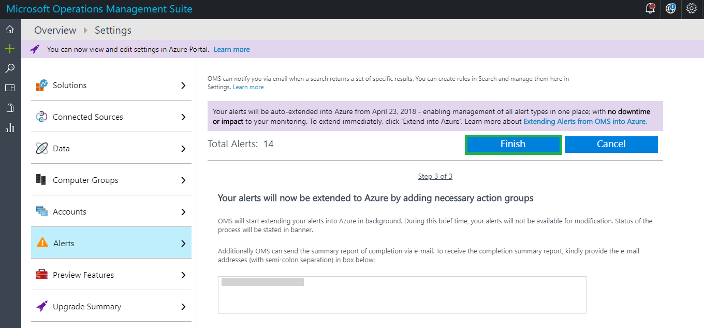Expand the Data row chevron
704x328 pixels.
tap(183, 149)
